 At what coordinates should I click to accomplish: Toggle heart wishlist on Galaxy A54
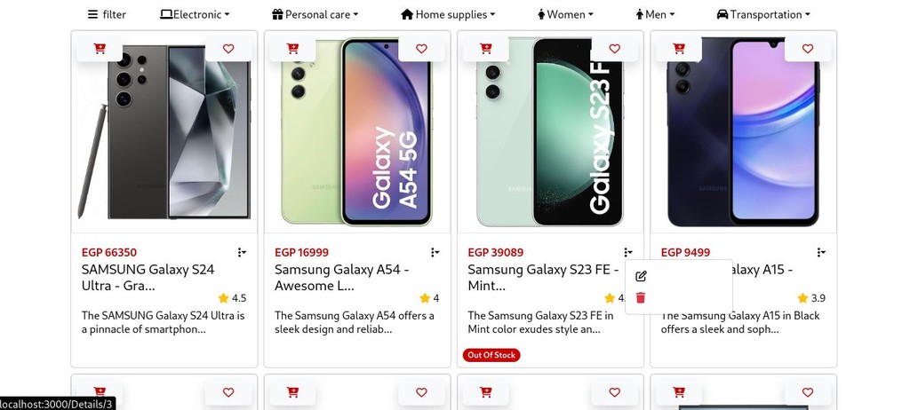422,49
